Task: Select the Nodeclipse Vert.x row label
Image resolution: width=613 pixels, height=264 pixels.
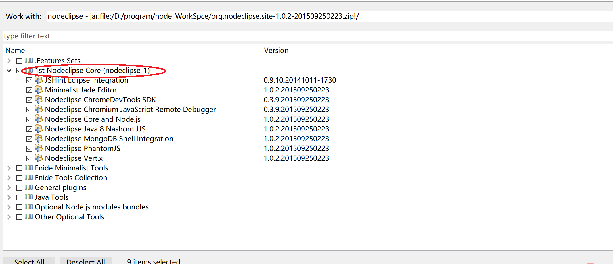Action: (x=74, y=158)
